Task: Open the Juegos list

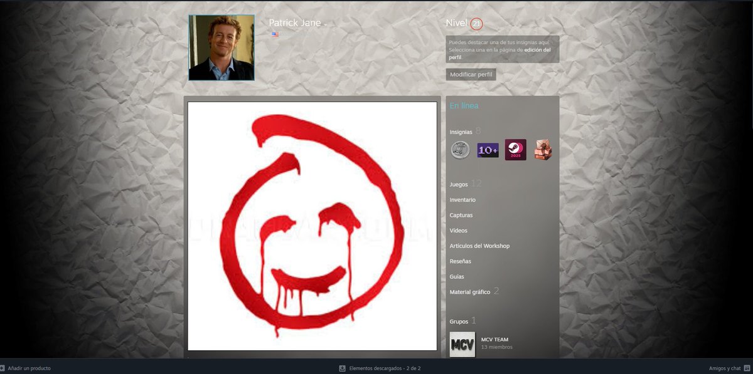Action: [459, 185]
